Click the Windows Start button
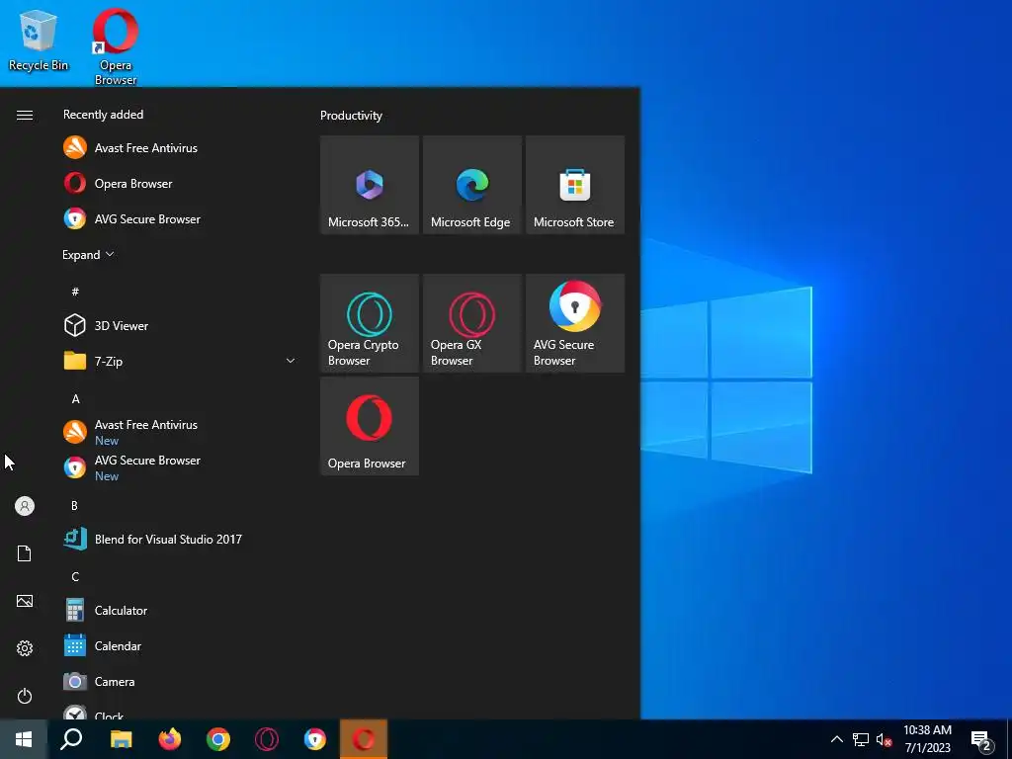1012x759 pixels. 24,739
